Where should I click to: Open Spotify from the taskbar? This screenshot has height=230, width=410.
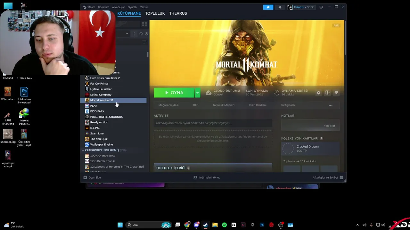(224, 225)
